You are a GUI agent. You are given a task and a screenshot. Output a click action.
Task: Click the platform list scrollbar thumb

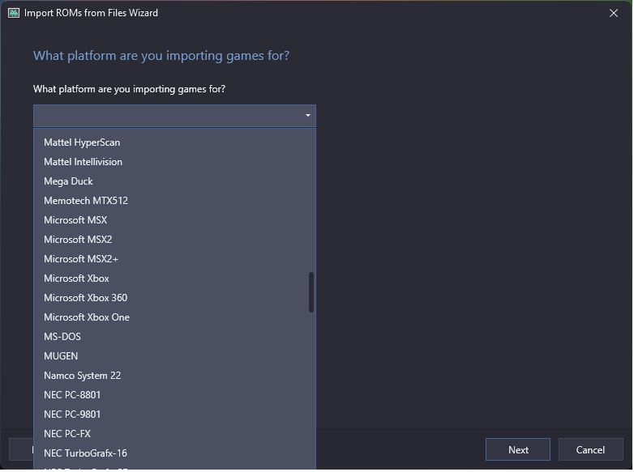click(311, 292)
